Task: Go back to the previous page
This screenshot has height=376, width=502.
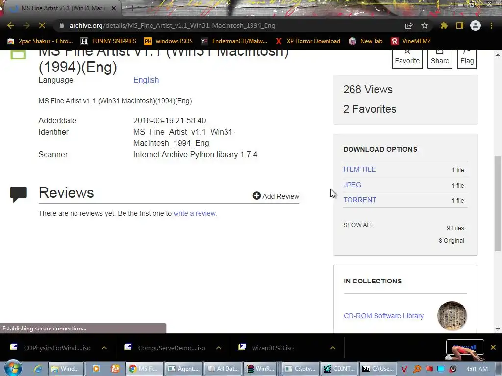Action: [x=11, y=25]
